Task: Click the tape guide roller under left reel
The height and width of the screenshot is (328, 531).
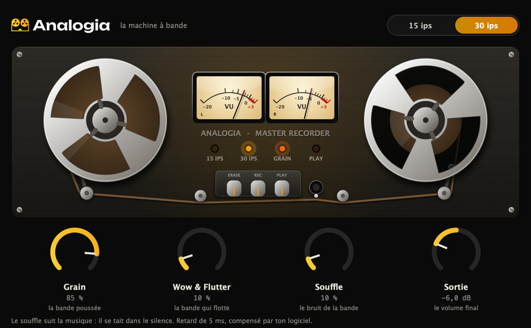Action: 87,193
